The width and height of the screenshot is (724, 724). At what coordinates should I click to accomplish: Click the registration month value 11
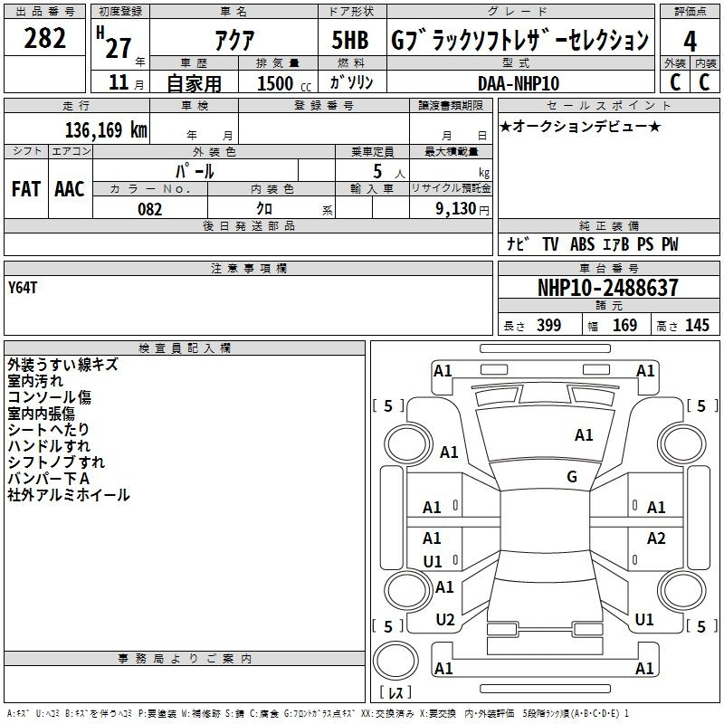tap(119, 82)
